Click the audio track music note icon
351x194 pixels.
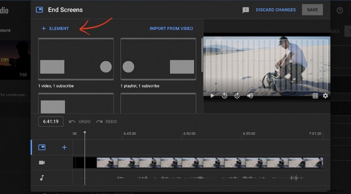42,178
